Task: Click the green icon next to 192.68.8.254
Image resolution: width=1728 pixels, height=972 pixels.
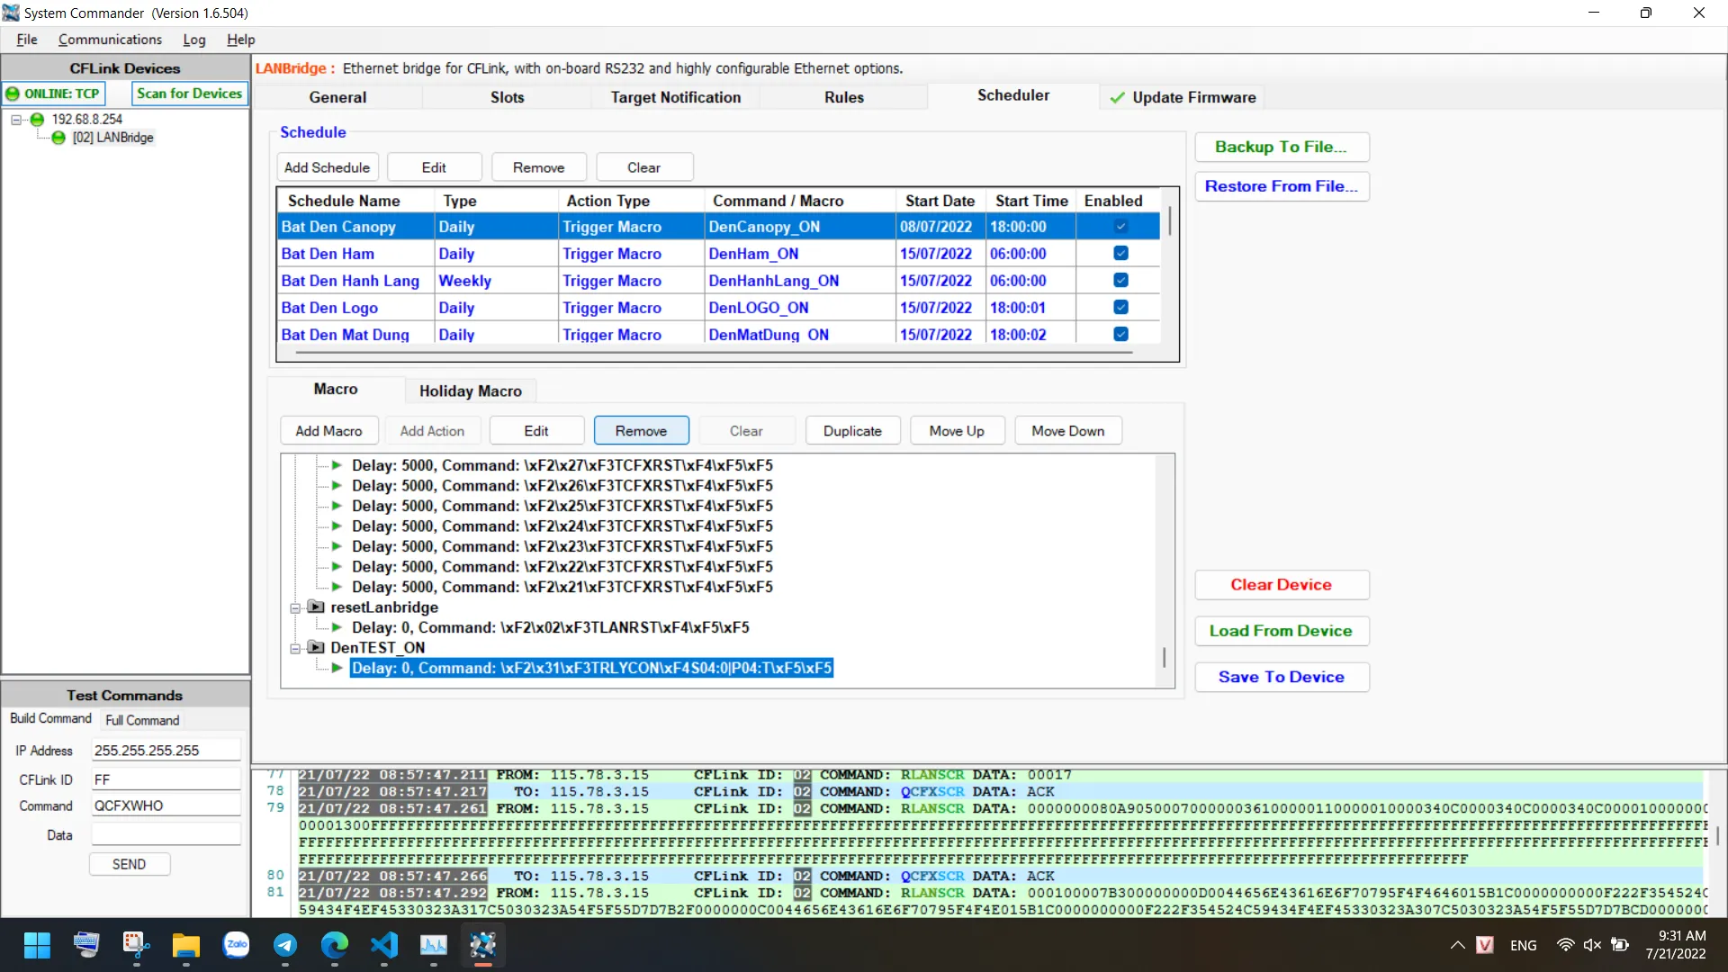Action: coord(37,119)
